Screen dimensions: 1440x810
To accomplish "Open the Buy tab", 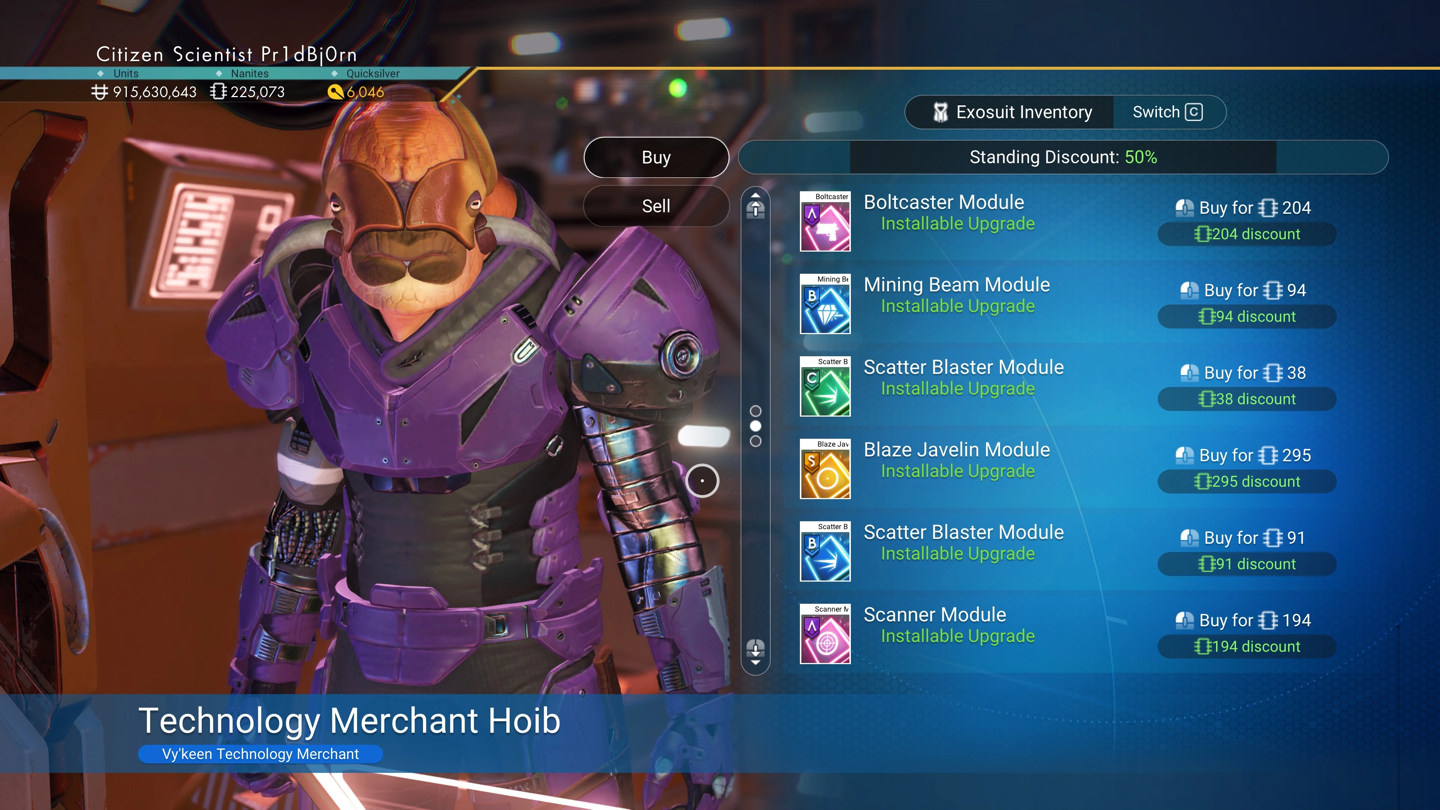I will [656, 157].
